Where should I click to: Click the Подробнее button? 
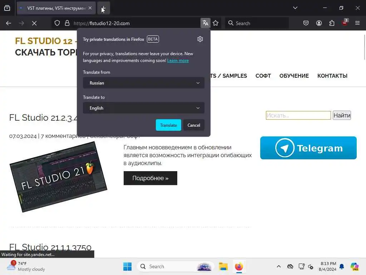click(150, 178)
